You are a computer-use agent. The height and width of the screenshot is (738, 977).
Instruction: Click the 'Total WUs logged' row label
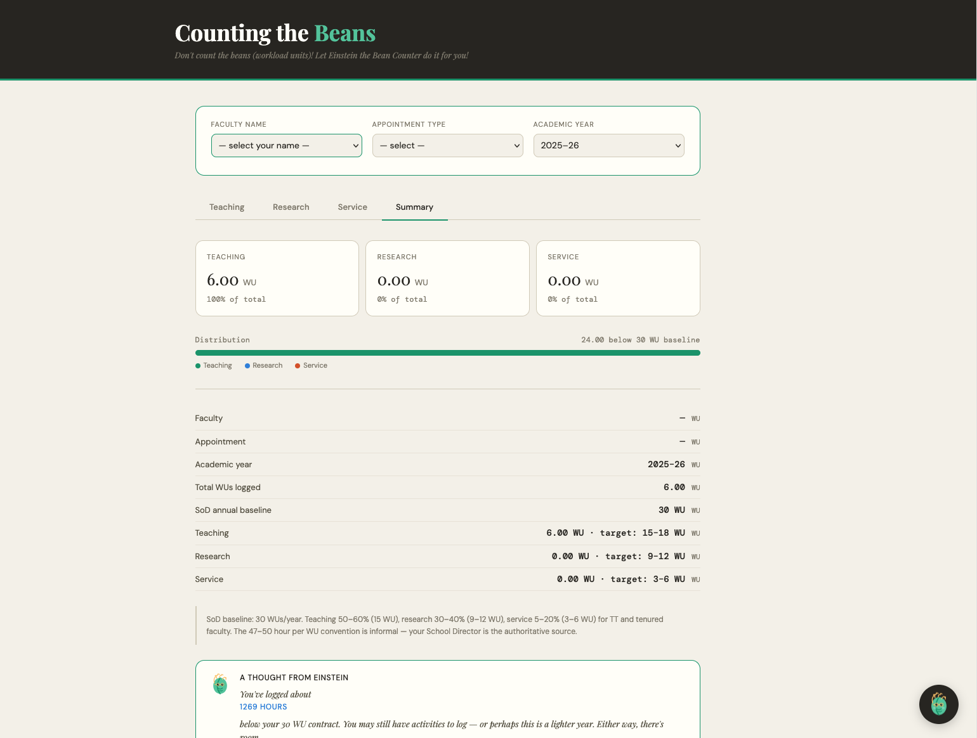[x=228, y=488]
